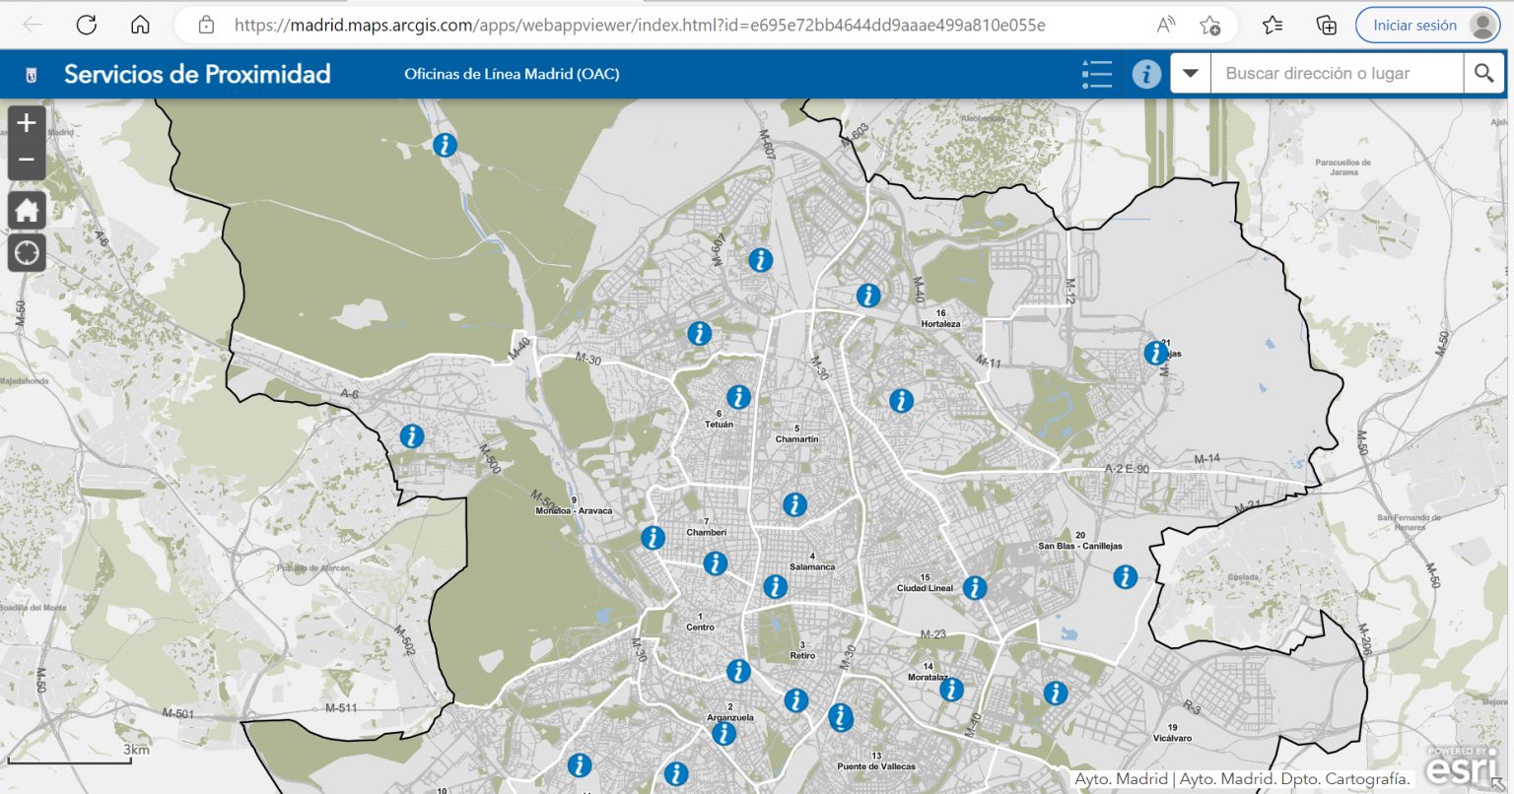Click the Servicios de Proximidad title
This screenshot has width=1514, height=794.
tap(197, 74)
